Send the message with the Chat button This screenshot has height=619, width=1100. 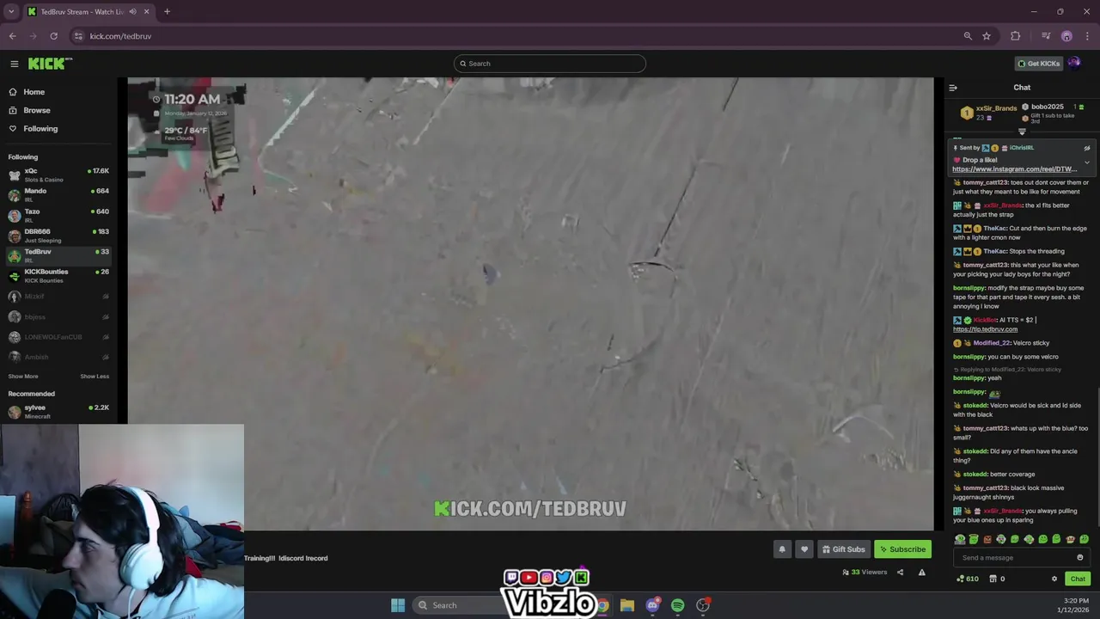tap(1078, 579)
